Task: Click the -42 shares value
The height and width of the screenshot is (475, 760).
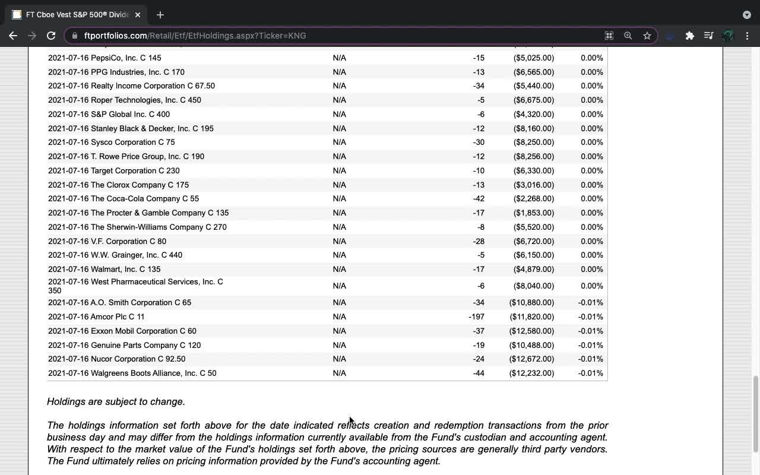Action: pos(479,198)
